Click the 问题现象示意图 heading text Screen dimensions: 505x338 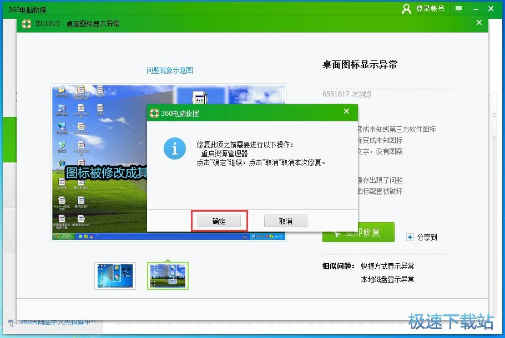(x=170, y=70)
